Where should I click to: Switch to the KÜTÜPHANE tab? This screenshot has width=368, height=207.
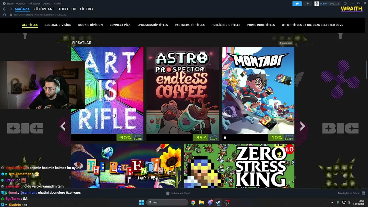pos(44,9)
